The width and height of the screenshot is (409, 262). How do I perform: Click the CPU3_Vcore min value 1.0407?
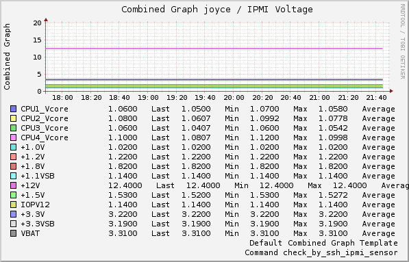pos(196,128)
